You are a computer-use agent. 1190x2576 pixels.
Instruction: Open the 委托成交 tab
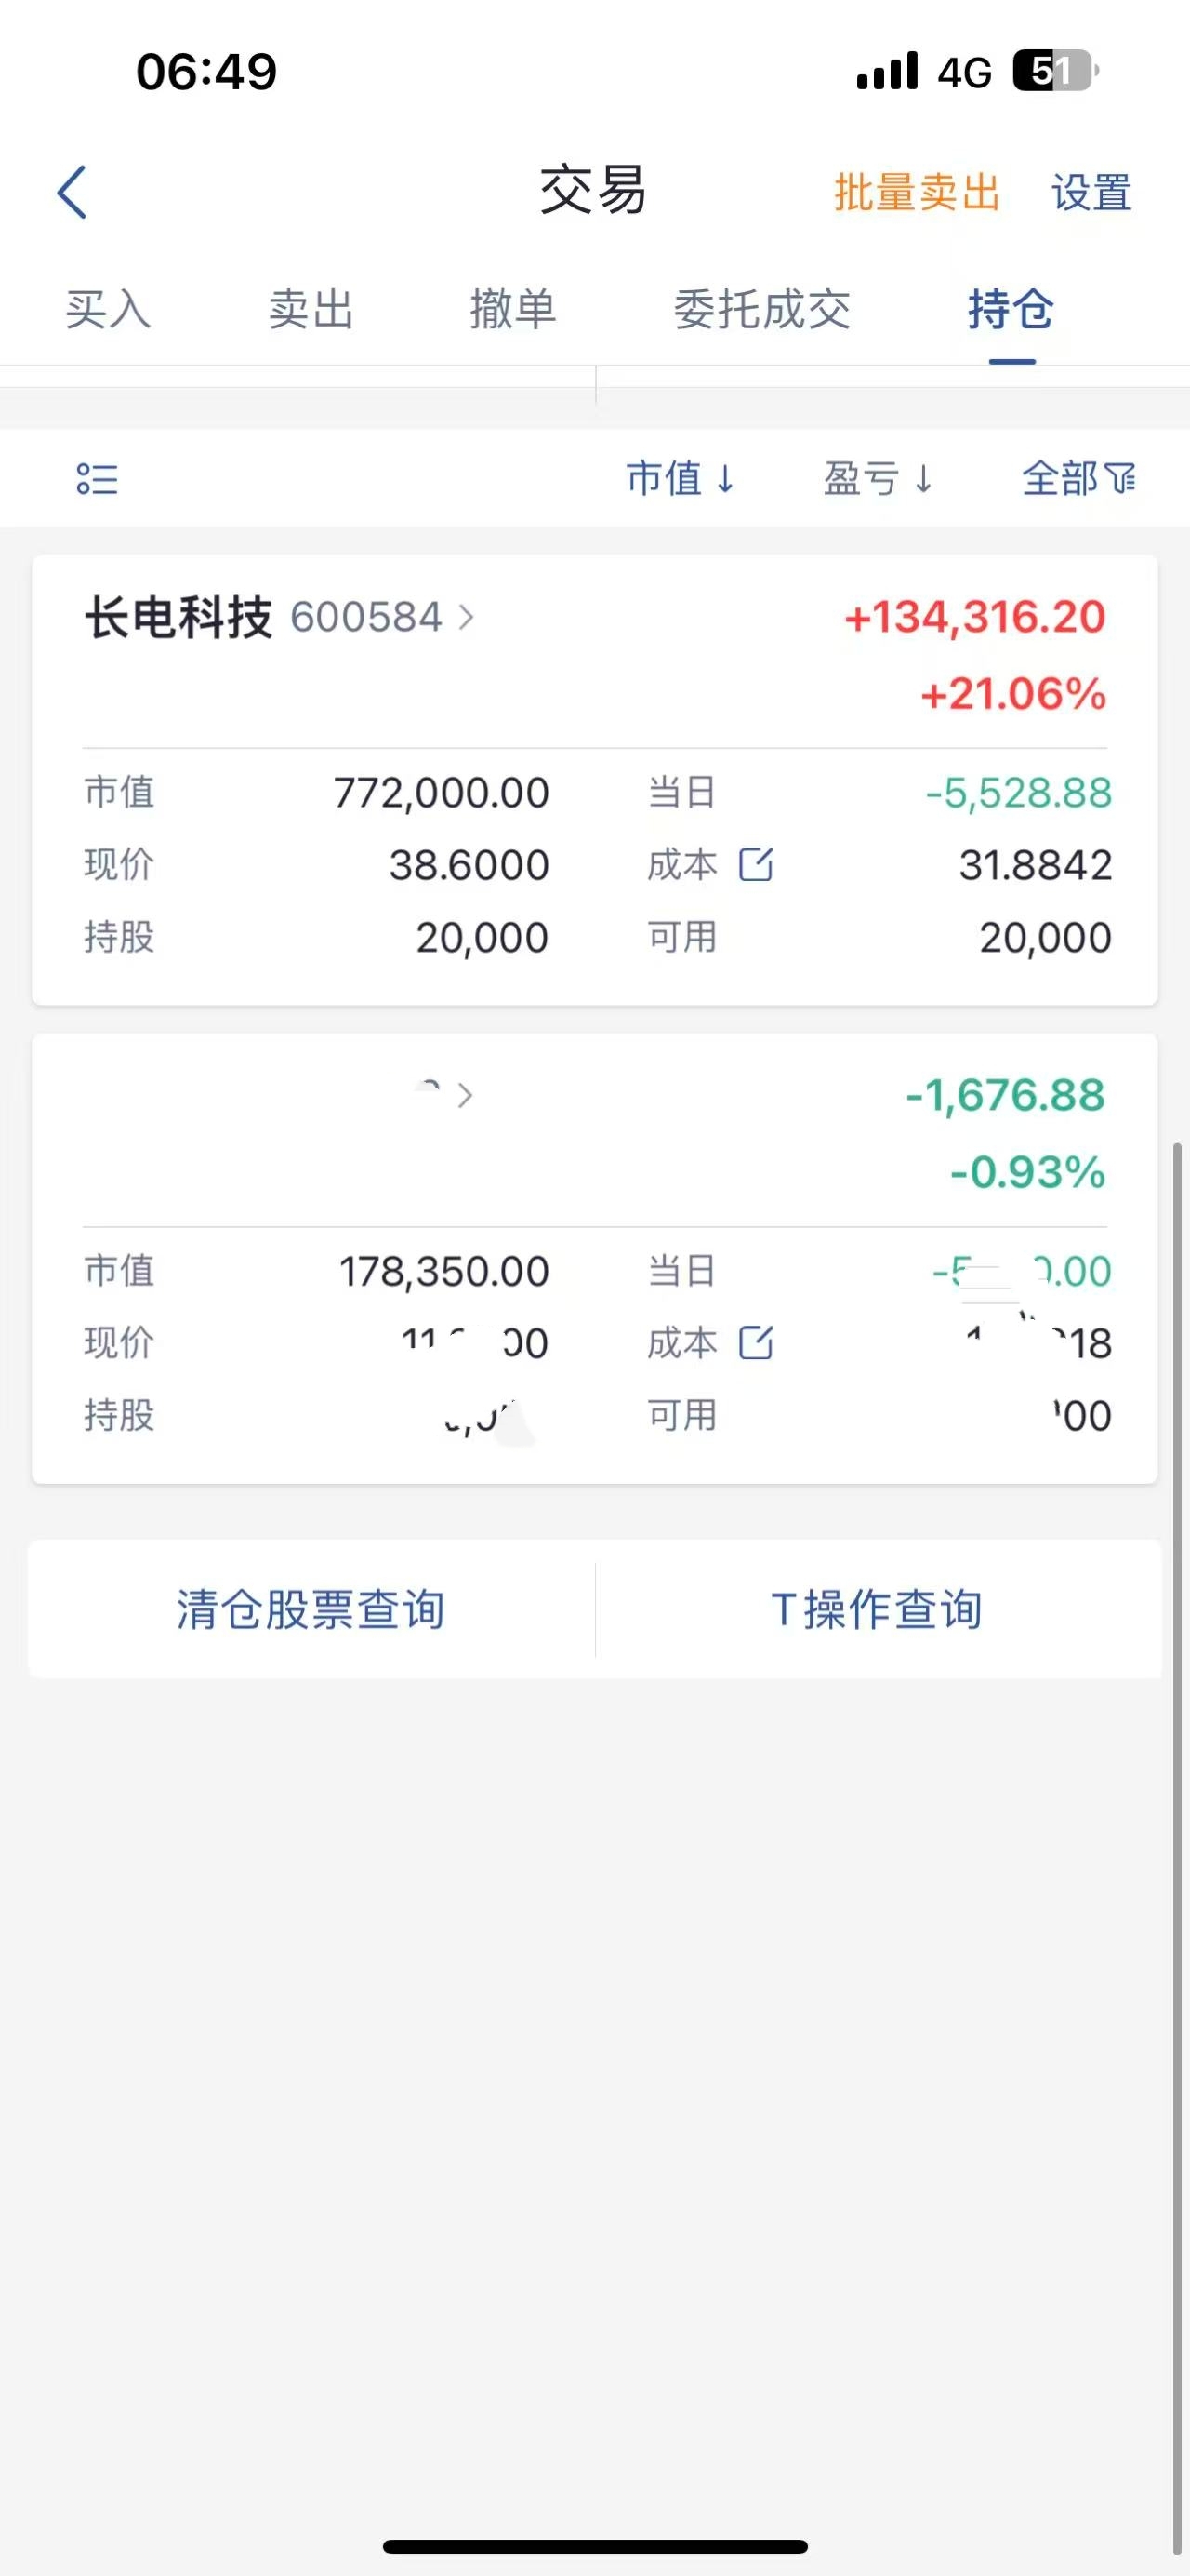pyautogui.click(x=762, y=309)
